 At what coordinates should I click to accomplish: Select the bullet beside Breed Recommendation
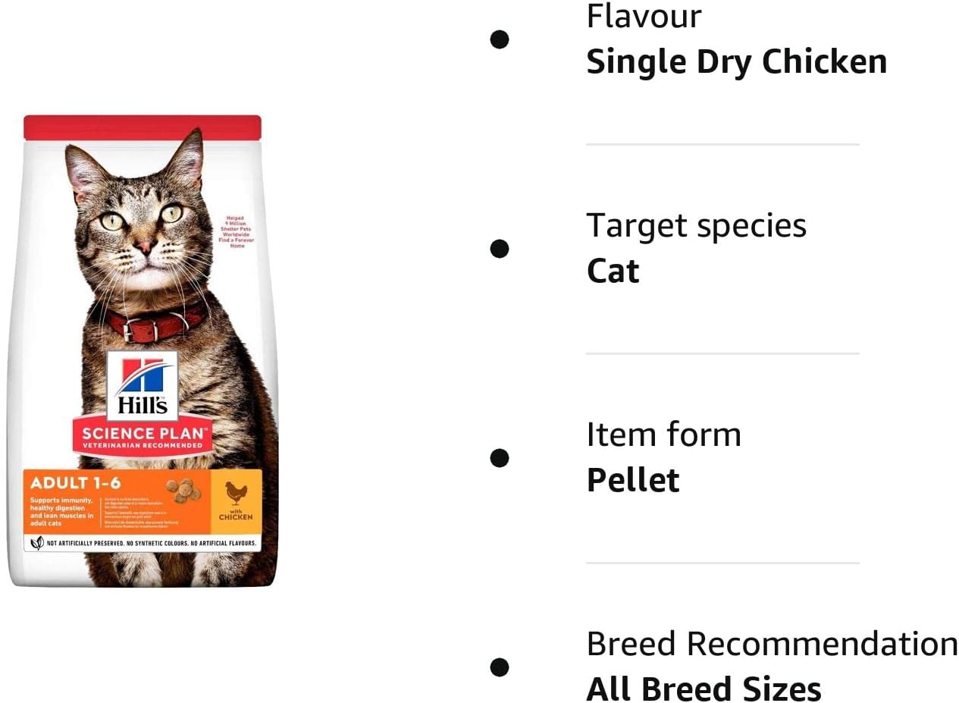499,667
